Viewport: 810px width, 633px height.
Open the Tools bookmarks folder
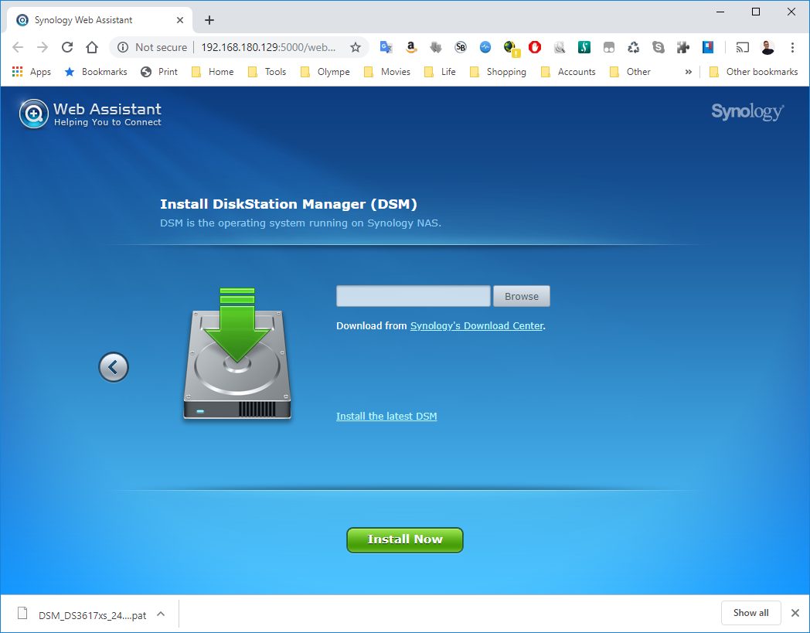[x=267, y=72]
